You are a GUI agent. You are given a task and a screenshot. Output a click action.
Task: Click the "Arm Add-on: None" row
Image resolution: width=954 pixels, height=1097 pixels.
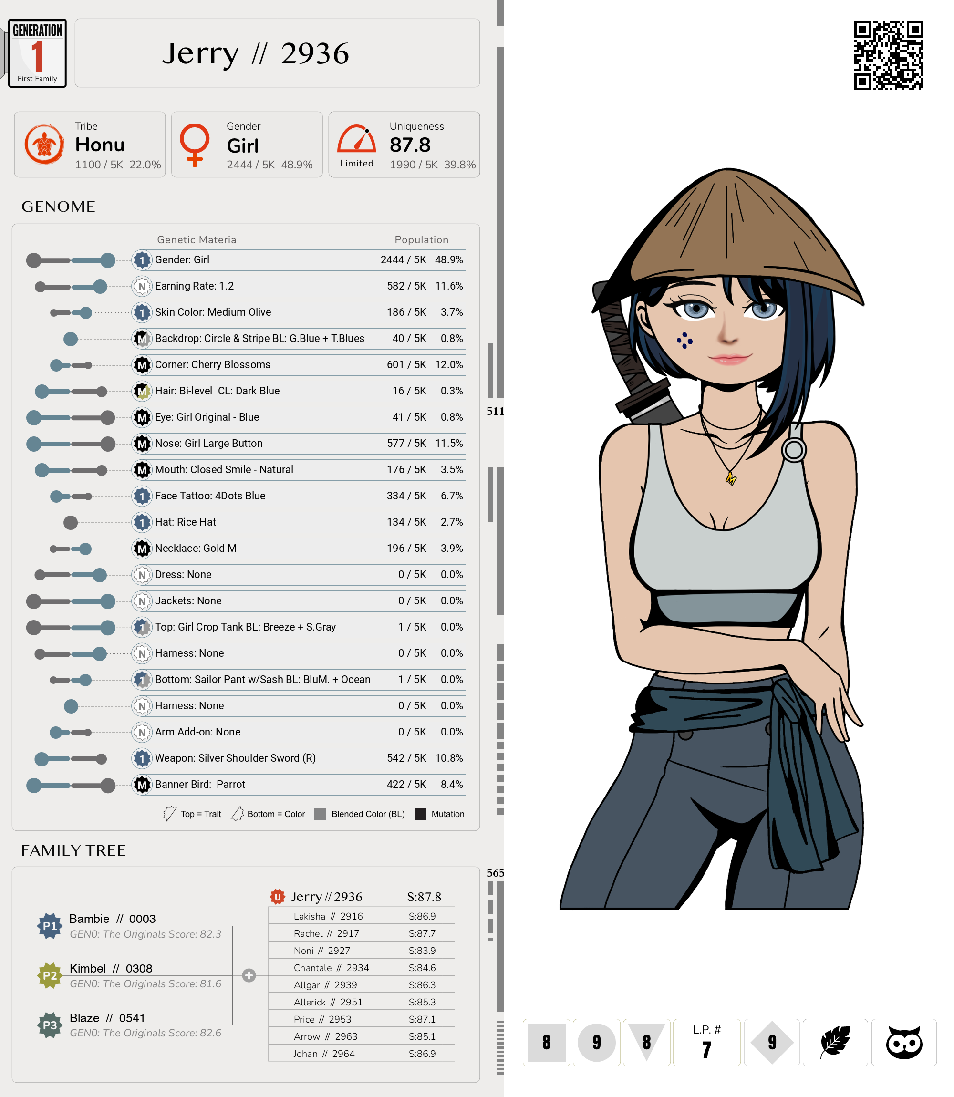[299, 732]
